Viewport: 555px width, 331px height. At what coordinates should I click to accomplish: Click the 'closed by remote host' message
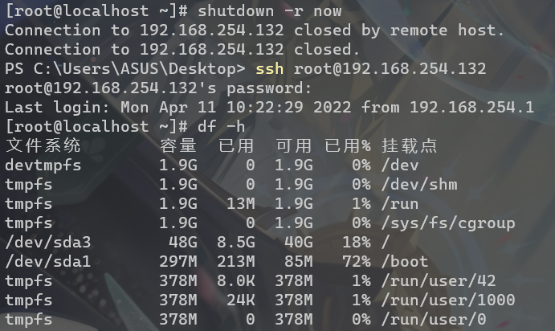(x=399, y=31)
